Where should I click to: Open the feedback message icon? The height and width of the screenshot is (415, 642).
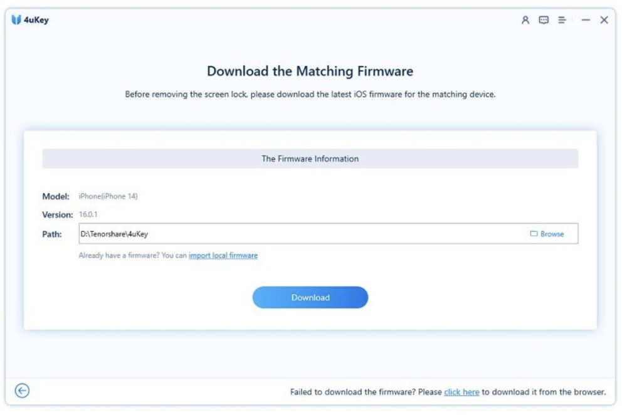click(544, 20)
